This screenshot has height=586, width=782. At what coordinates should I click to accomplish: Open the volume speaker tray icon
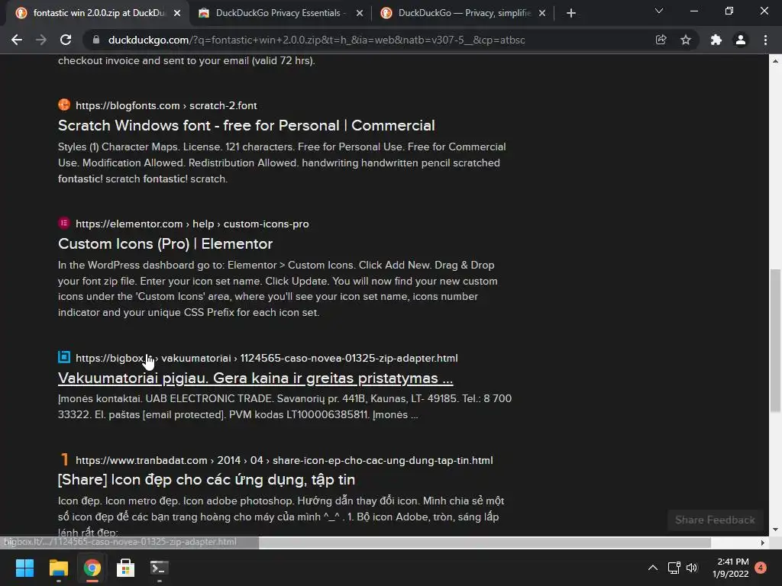tap(692, 568)
